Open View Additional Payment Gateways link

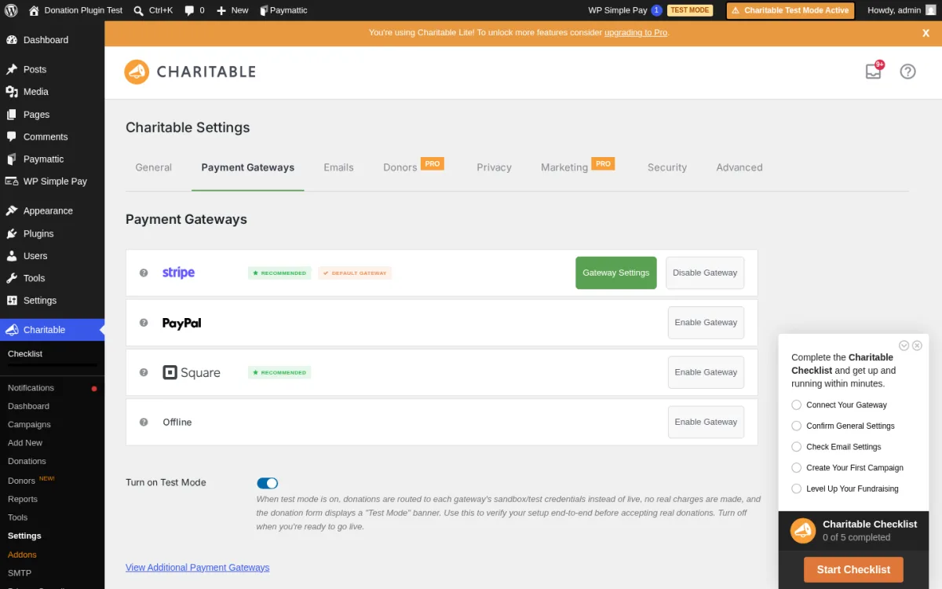pos(197,567)
